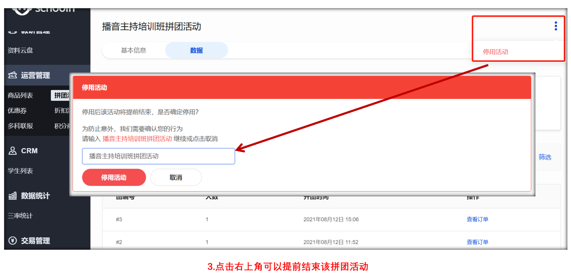The height and width of the screenshot is (279, 571).
Task: Open the three-dot more options menu
Action: 555,26
